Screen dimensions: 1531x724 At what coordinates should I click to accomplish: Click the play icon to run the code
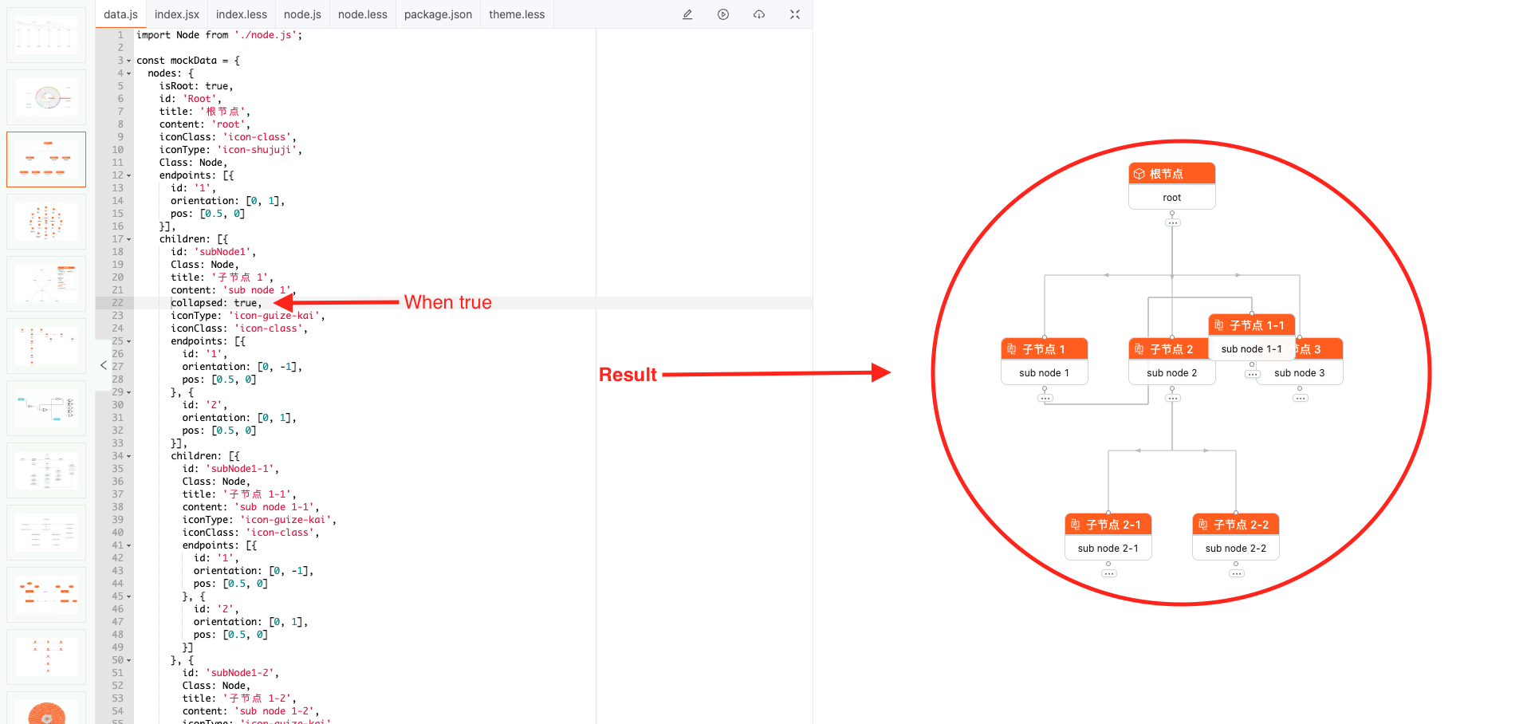click(723, 14)
